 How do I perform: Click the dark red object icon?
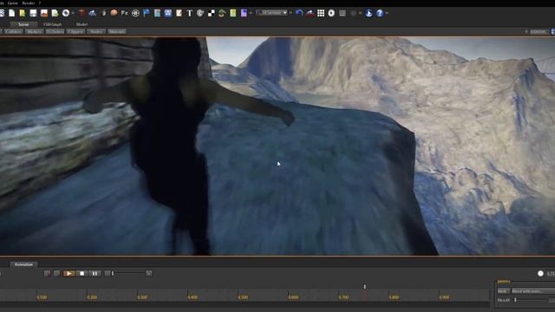click(x=82, y=13)
